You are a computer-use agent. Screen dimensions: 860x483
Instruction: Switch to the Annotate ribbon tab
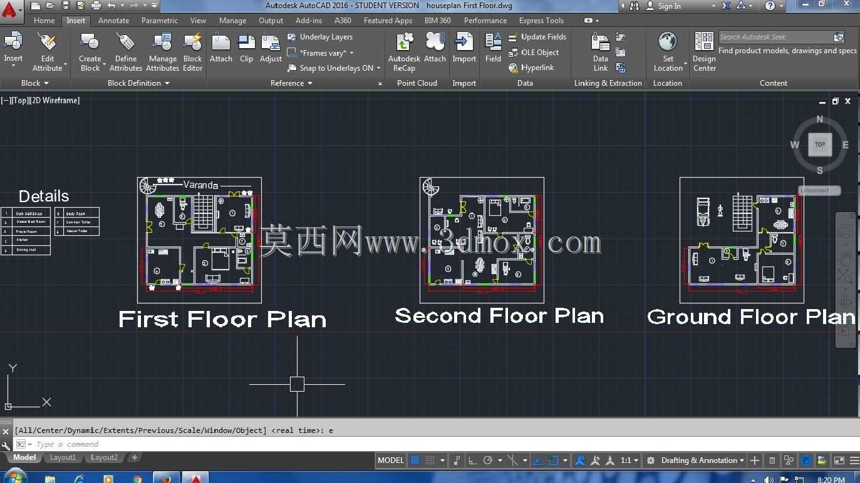(113, 21)
